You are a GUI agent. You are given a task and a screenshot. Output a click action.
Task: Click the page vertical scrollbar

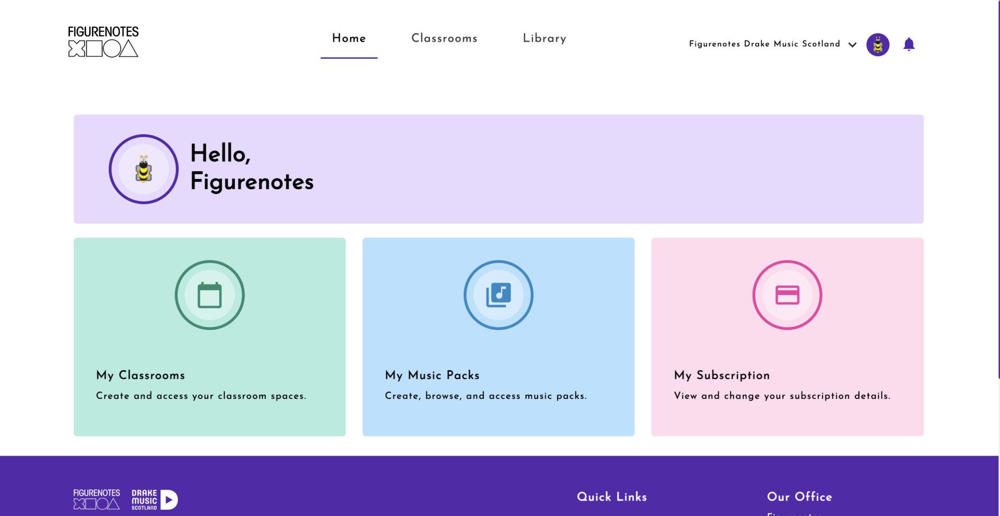coord(998,190)
